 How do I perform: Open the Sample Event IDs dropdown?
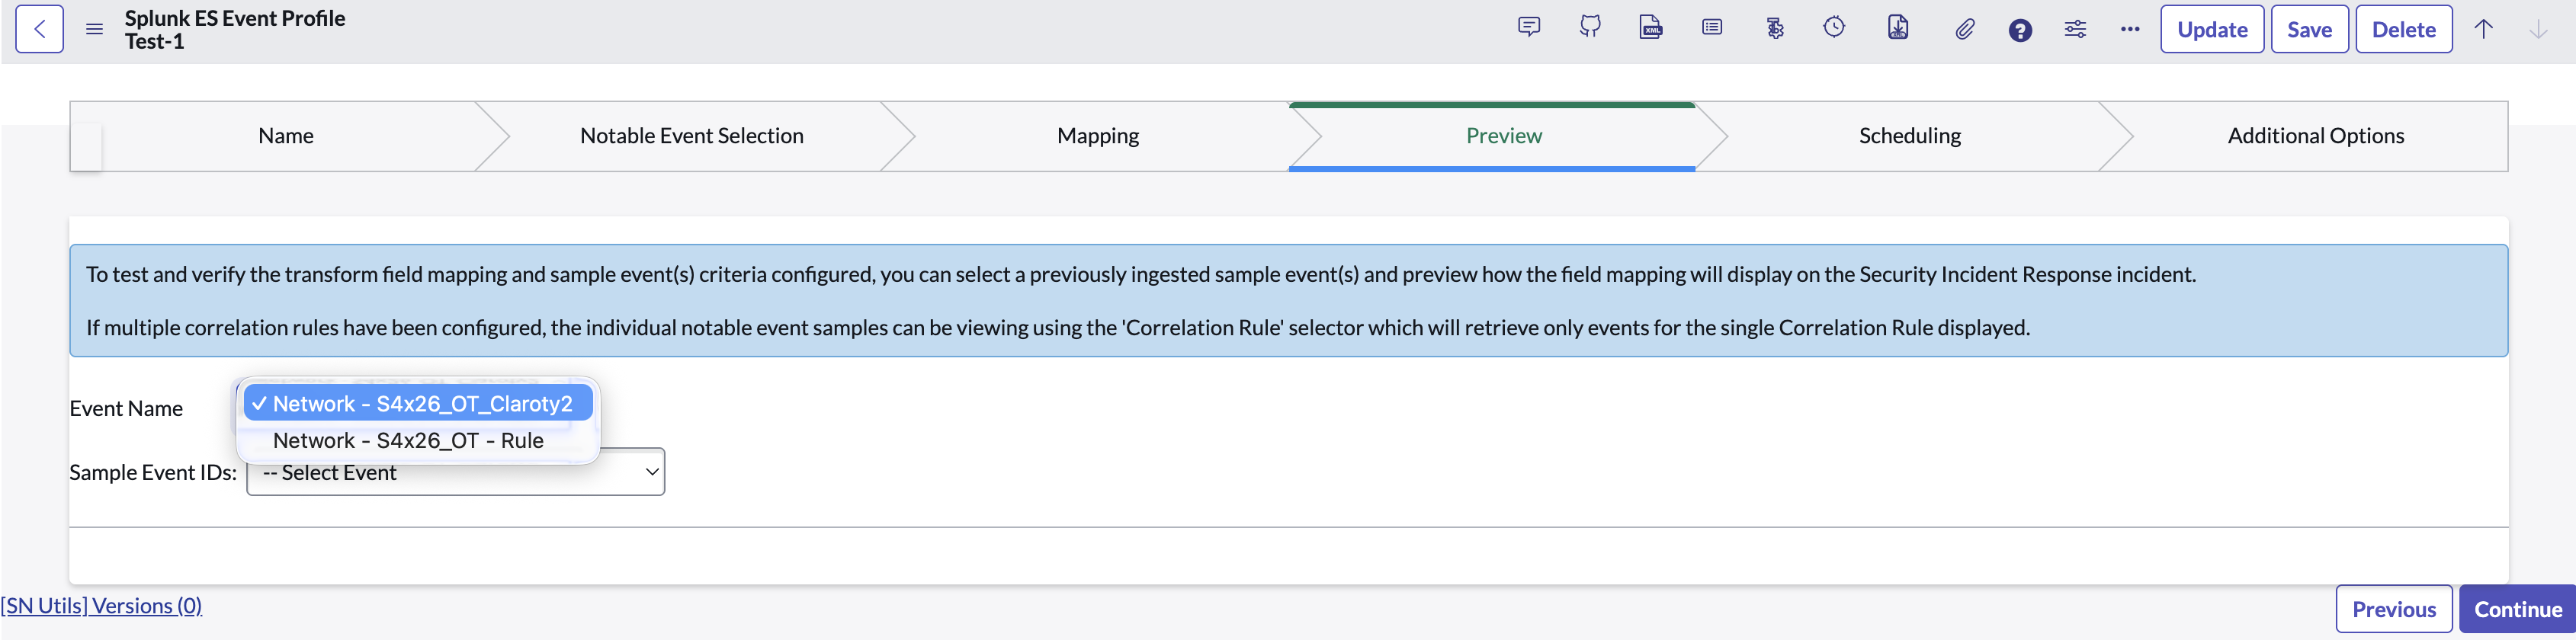point(456,472)
